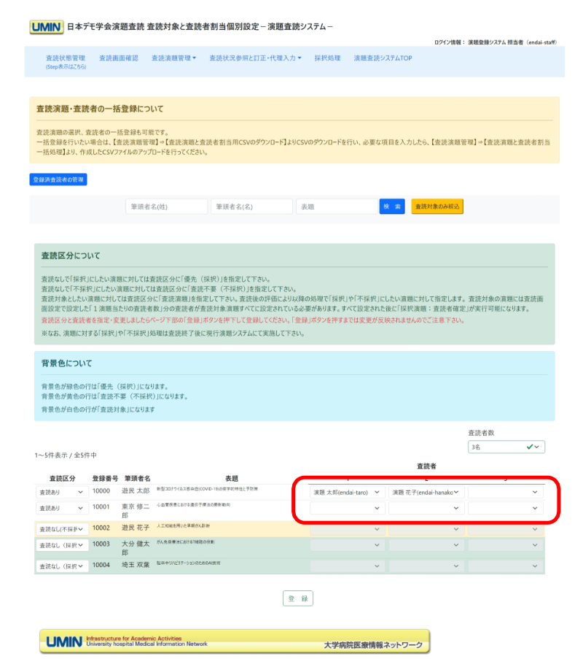Open the 採択処理 navigation item
This screenshot has height=659, width=583.
click(327, 57)
